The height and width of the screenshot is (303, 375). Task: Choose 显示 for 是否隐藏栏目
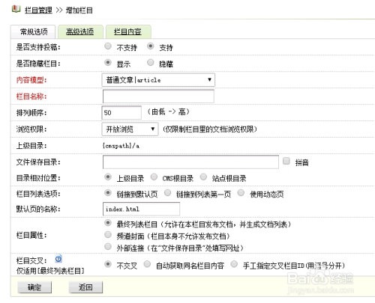coord(108,62)
